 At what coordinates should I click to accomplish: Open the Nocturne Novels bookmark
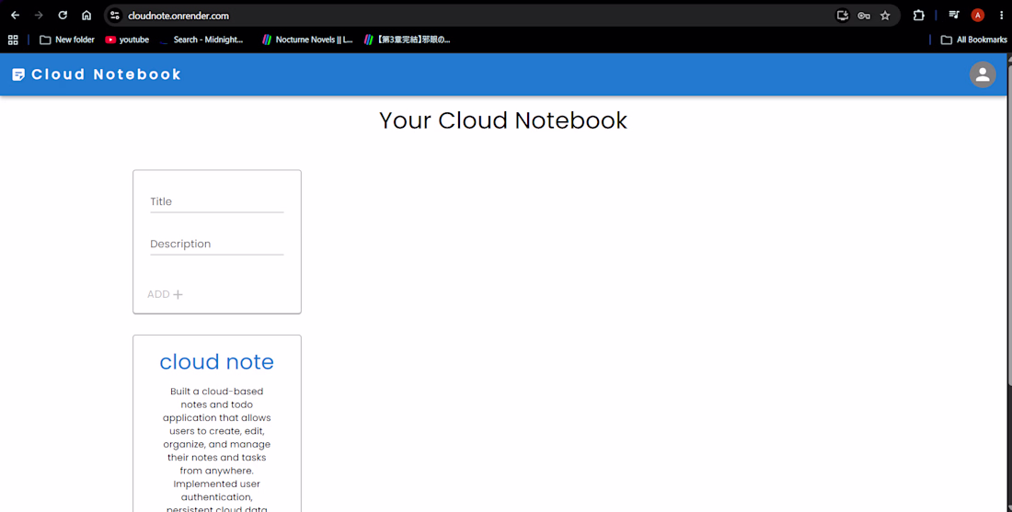click(x=307, y=40)
